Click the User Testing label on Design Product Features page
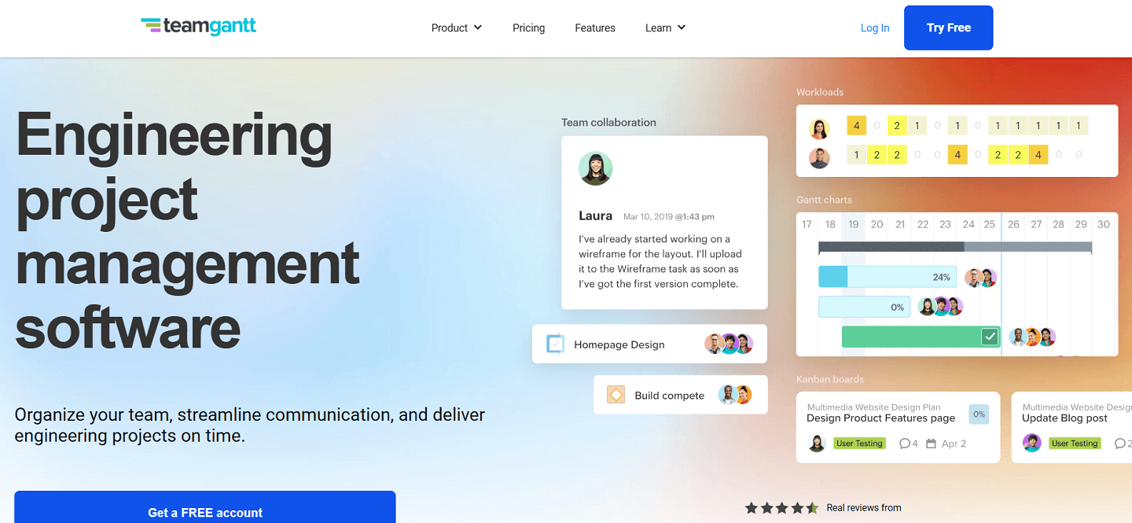This screenshot has height=523, width=1132. pyautogui.click(x=859, y=443)
